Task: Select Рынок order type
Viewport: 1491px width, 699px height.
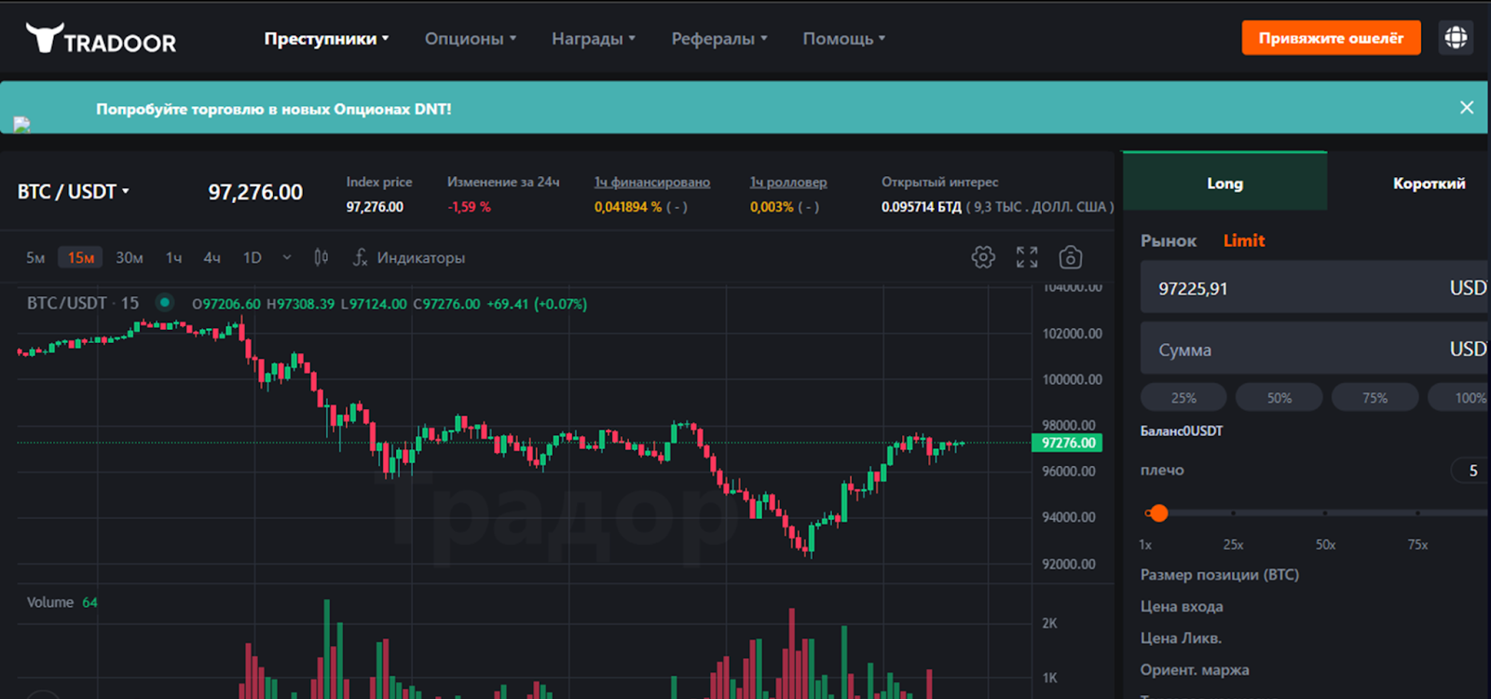Action: [x=1169, y=240]
